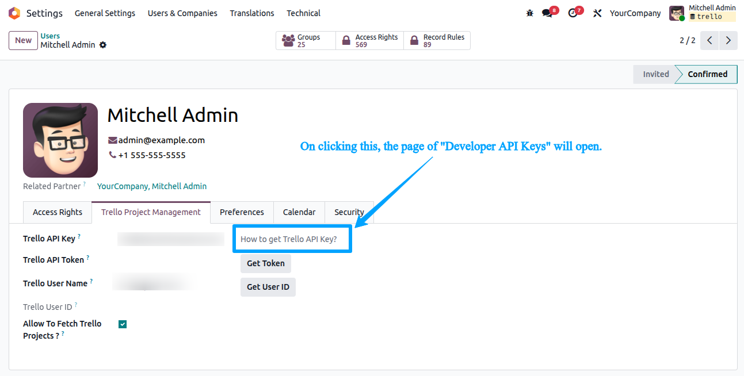
Task: Click the New button
Action: pos(23,40)
